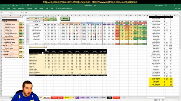The image size is (181, 101).
Task: Switch to the Crunch sheet tab
Action: coord(82,98)
